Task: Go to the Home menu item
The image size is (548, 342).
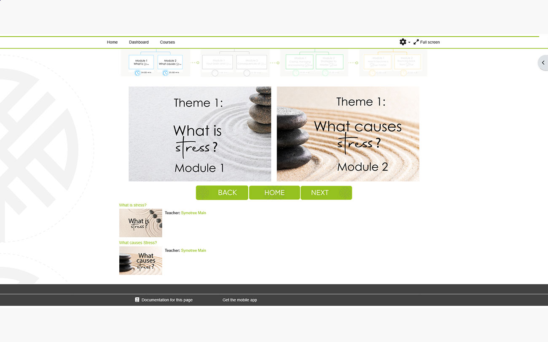Action: pyautogui.click(x=112, y=42)
